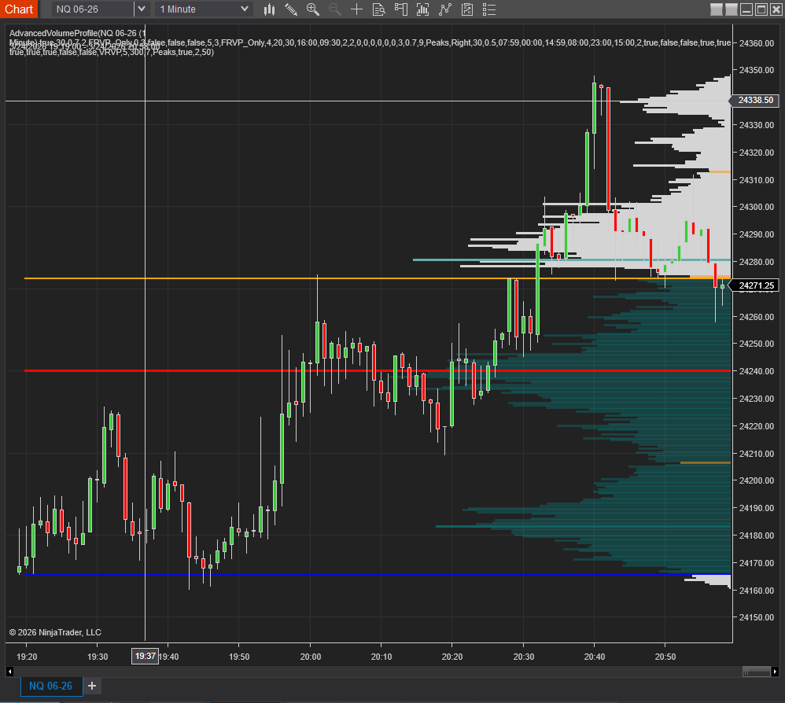
Task: Open the bar chart style icon
Action: pyautogui.click(x=269, y=9)
